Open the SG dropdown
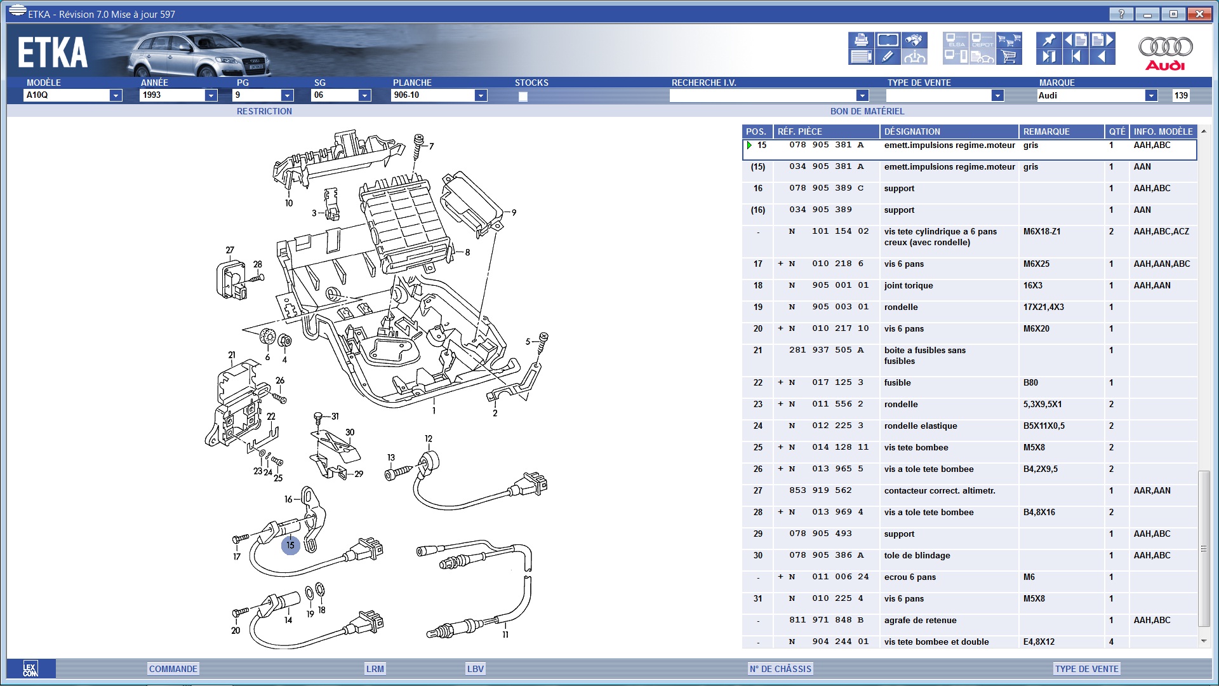This screenshot has height=686, width=1219. click(364, 95)
